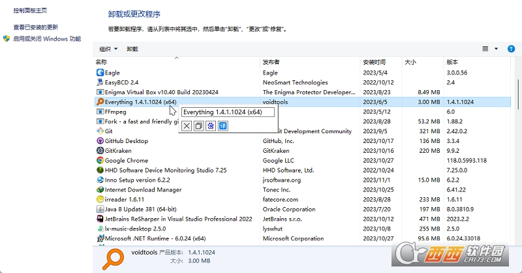Select Microsoft .NET Runtime - 6.0.24 name

[x=155, y=238]
